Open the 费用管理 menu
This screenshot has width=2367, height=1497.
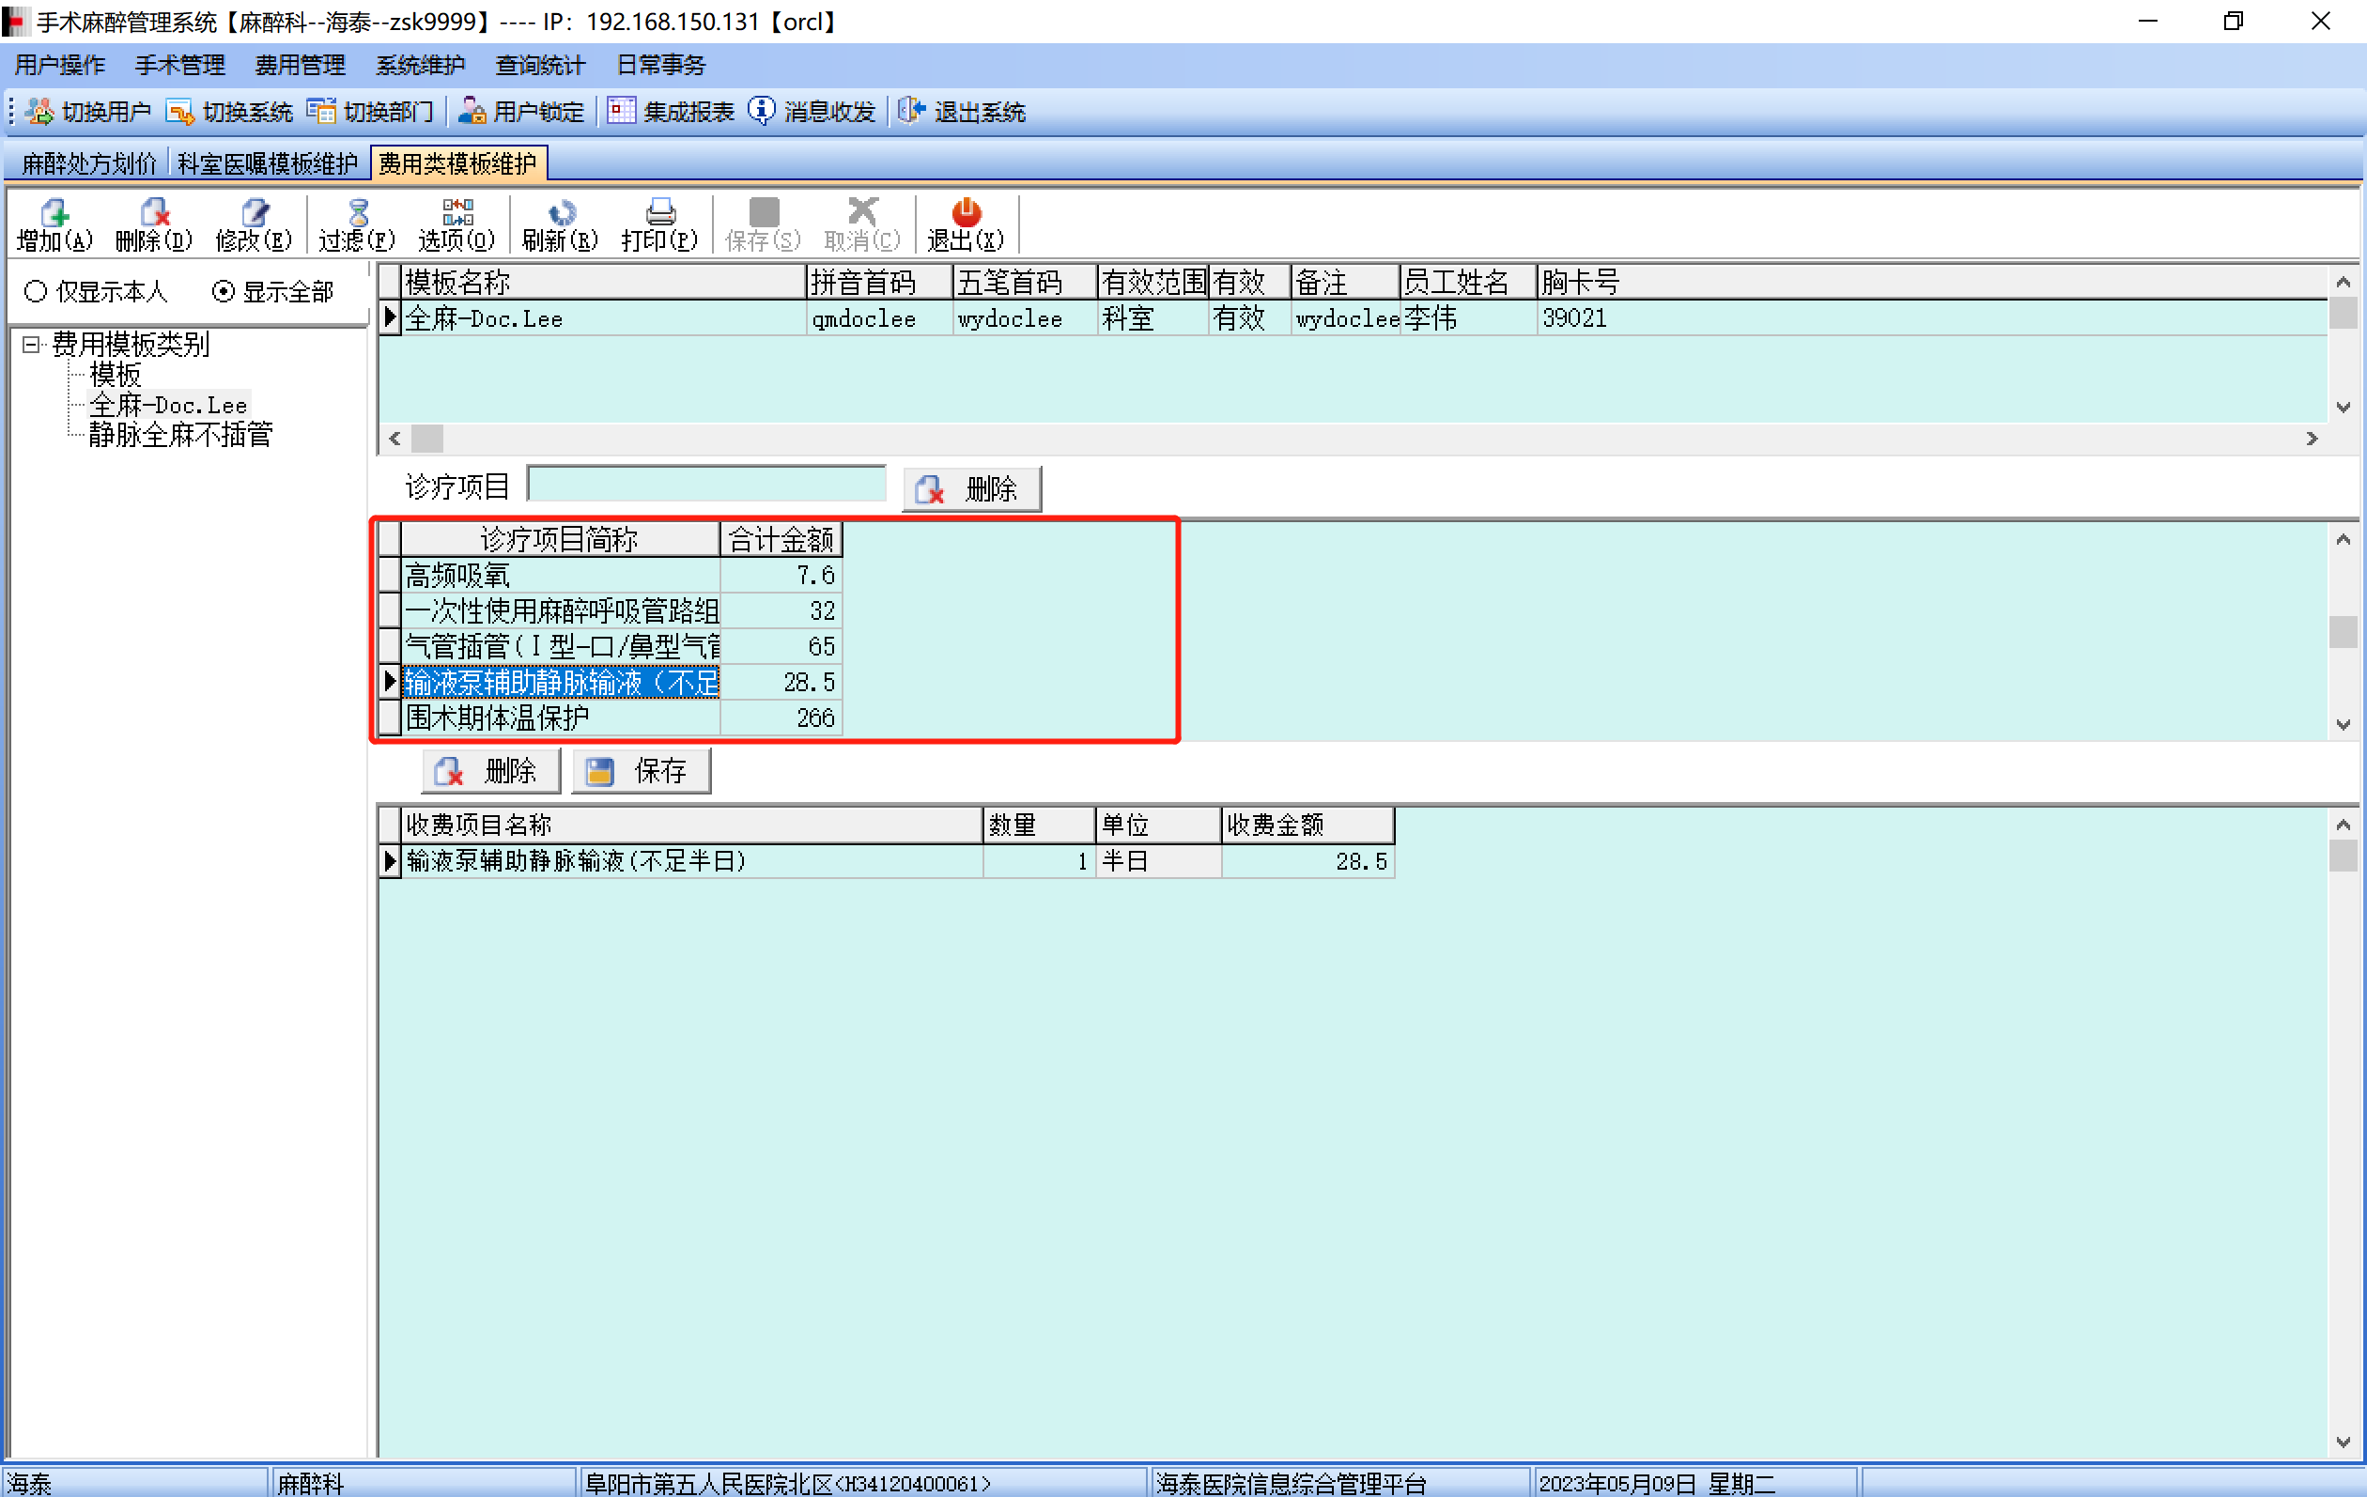300,65
